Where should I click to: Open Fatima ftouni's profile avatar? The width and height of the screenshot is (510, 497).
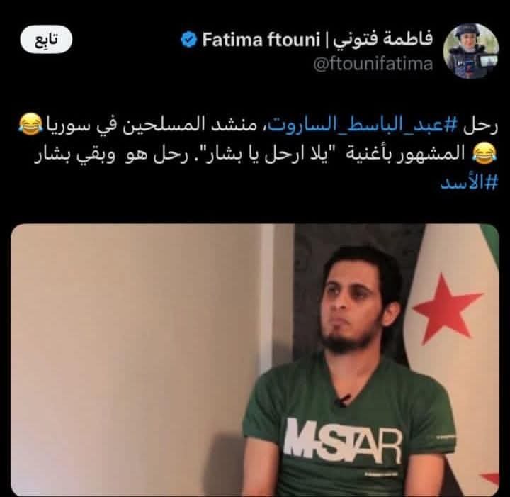pyautogui.click(x=471, y=51)
